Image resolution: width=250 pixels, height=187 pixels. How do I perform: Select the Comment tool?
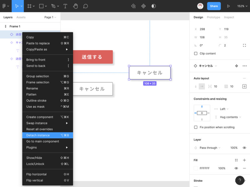(x=85, y=6)
